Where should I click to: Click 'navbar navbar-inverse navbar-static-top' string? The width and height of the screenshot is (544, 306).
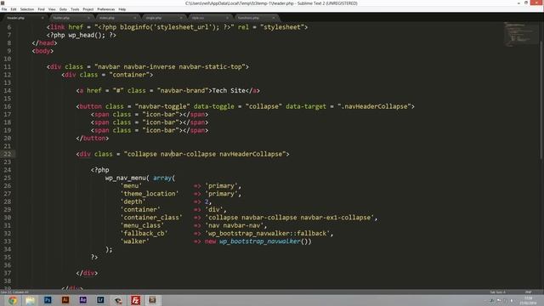coord(170,66)
